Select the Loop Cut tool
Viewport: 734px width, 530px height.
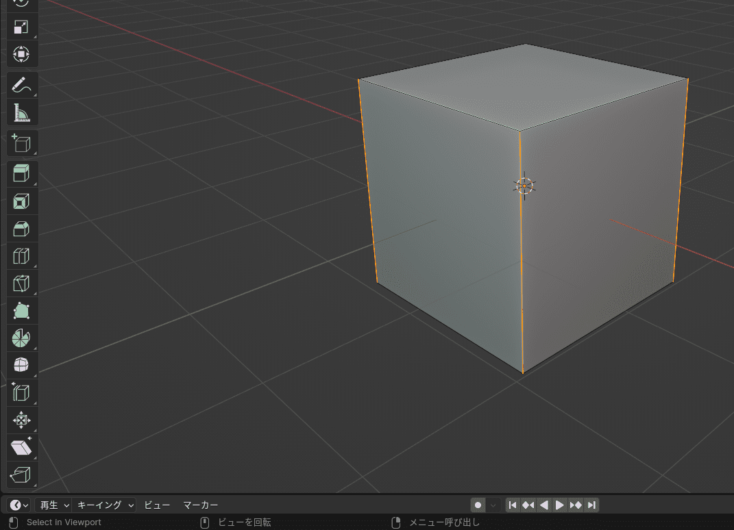point(21,256)
